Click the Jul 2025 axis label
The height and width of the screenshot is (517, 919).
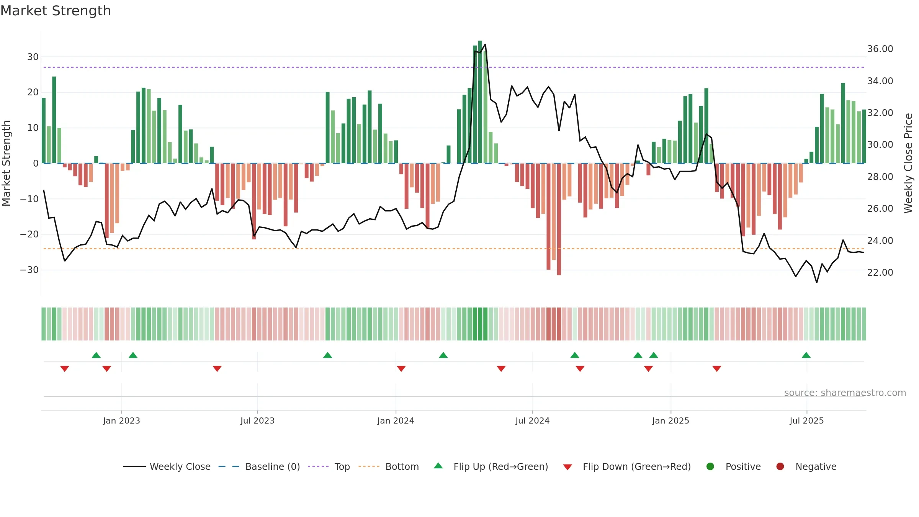tap(806, 420)
